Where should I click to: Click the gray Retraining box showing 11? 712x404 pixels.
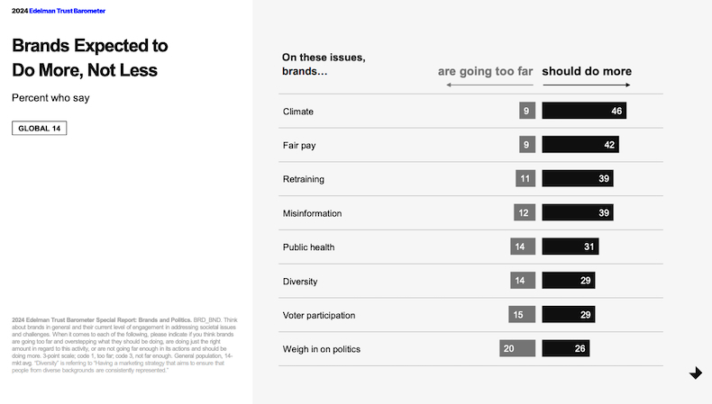pyautogui.click(x=525, y=179)
